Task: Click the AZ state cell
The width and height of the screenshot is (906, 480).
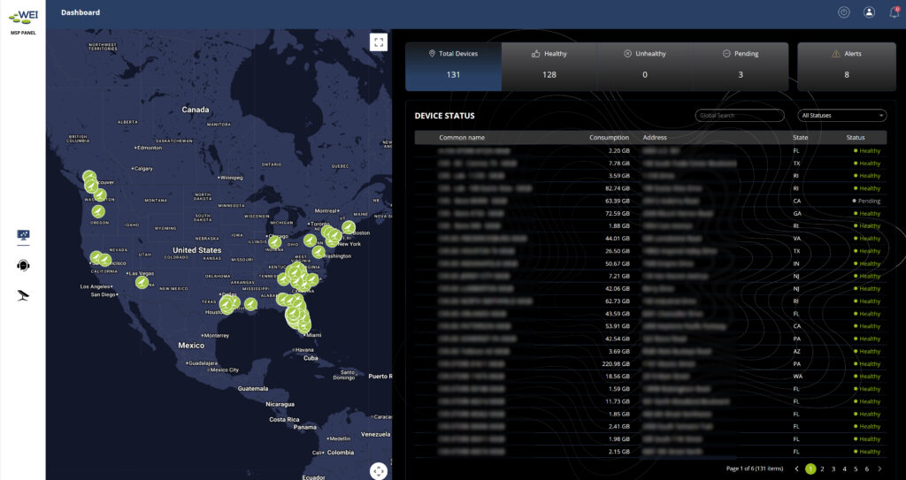Action: (x=797, y=351)
